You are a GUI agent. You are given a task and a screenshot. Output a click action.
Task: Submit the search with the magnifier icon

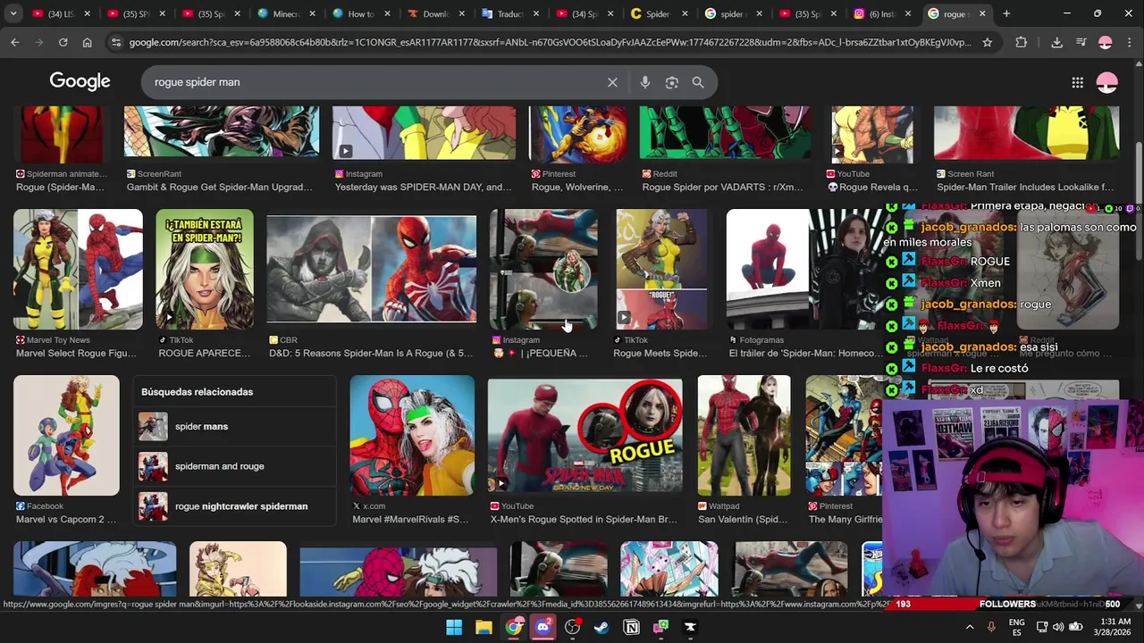[x=698, y=82]
